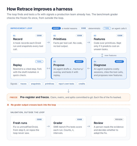Click the CODE badge on the Features card

(x=120, y=36)
